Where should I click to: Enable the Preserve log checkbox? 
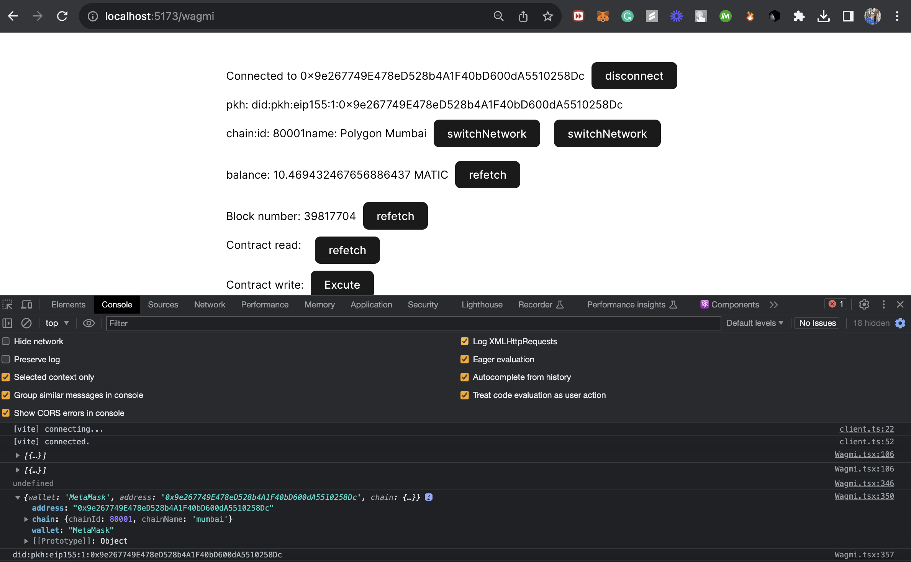pyautogui.click(x=6, y=359)
